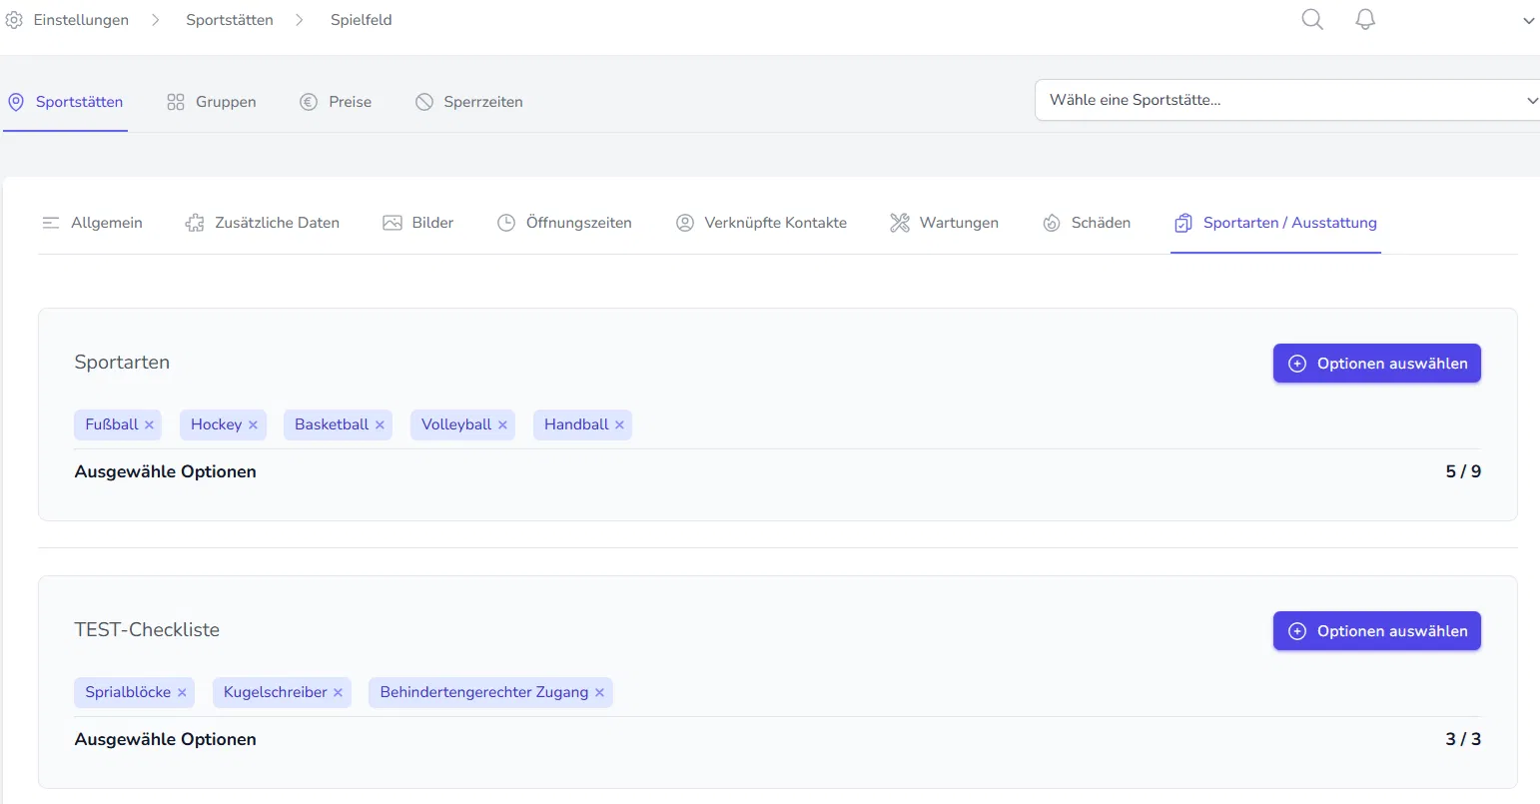The height and width of the screenshot is (804, 1540).
Task: Remove the Kugelschreiber tag
Action: [338, 693]
